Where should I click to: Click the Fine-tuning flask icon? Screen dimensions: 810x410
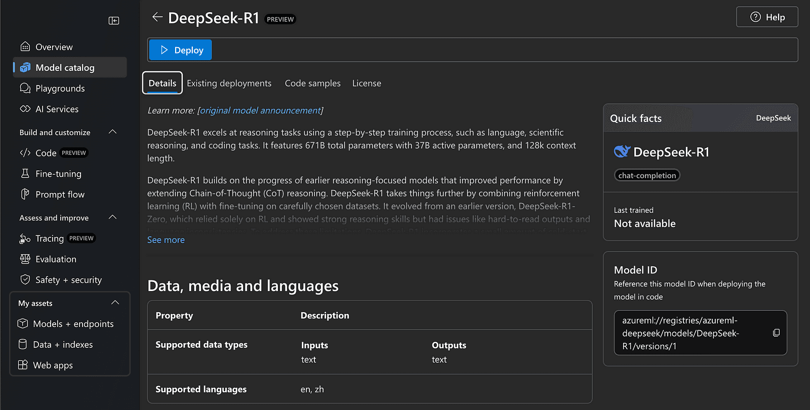(25, 174)
